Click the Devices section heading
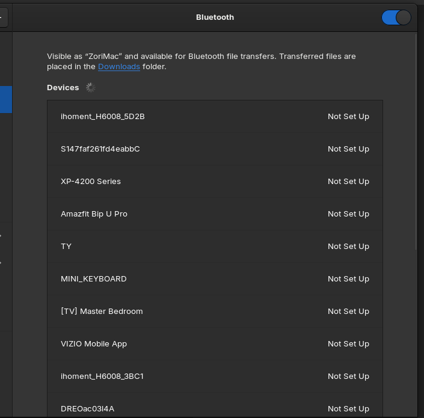 (x=63, y=88)
